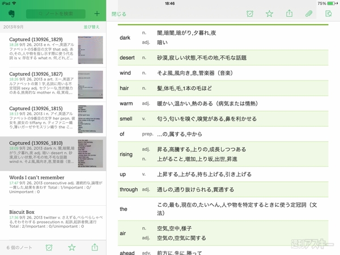Open the note search icon at top right
The height and width of the screenshot is (255, 340).
click(x=329, y=14)
